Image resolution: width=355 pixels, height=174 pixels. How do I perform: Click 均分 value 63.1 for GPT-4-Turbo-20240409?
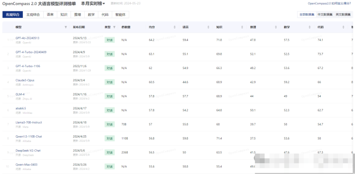click(151, 54)
